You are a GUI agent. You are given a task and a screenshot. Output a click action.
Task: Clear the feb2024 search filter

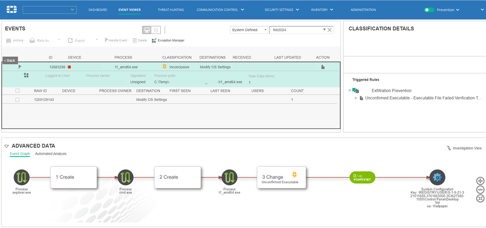(330, 30)
